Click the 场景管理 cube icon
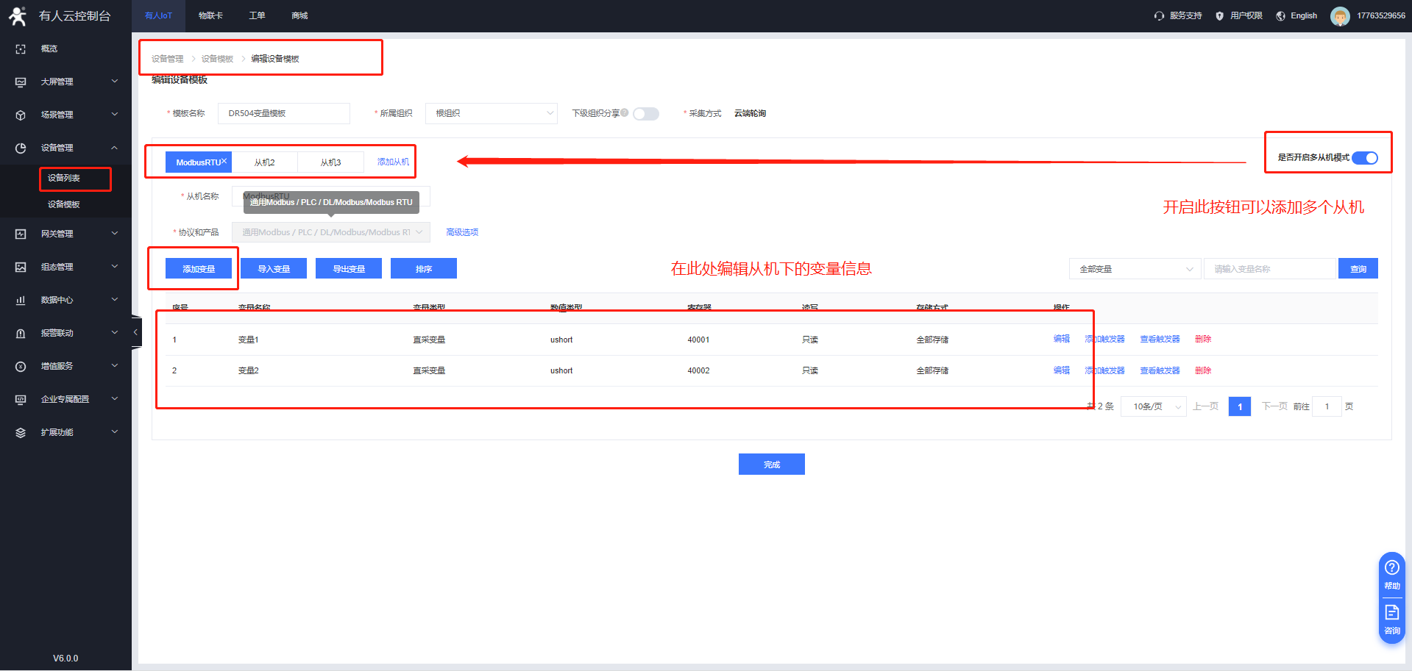1412x671 pixels. click(x=21, y=115)
